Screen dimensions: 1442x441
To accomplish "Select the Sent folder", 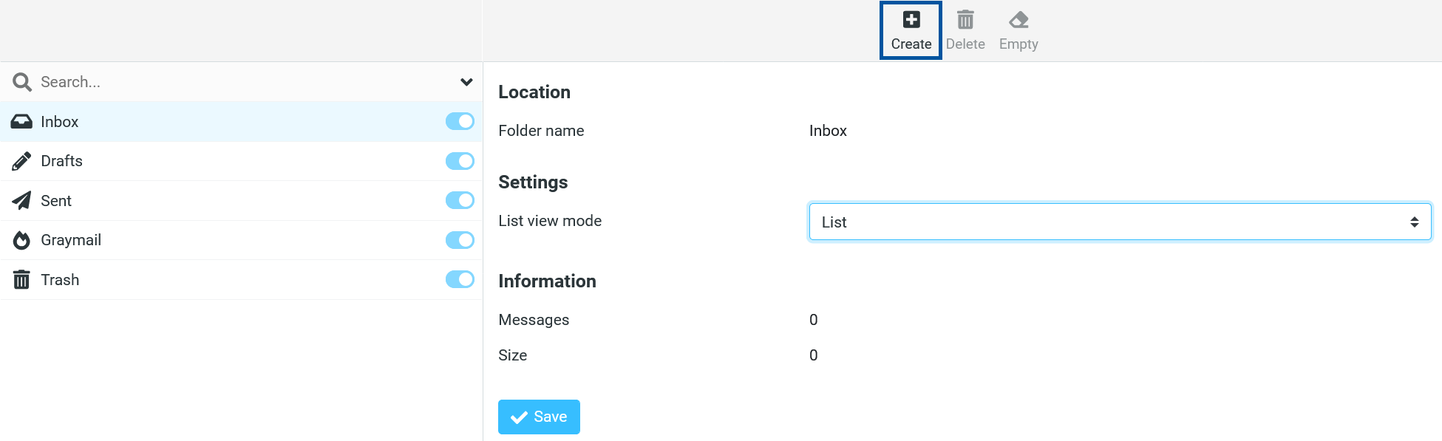I will pos(241,201).
